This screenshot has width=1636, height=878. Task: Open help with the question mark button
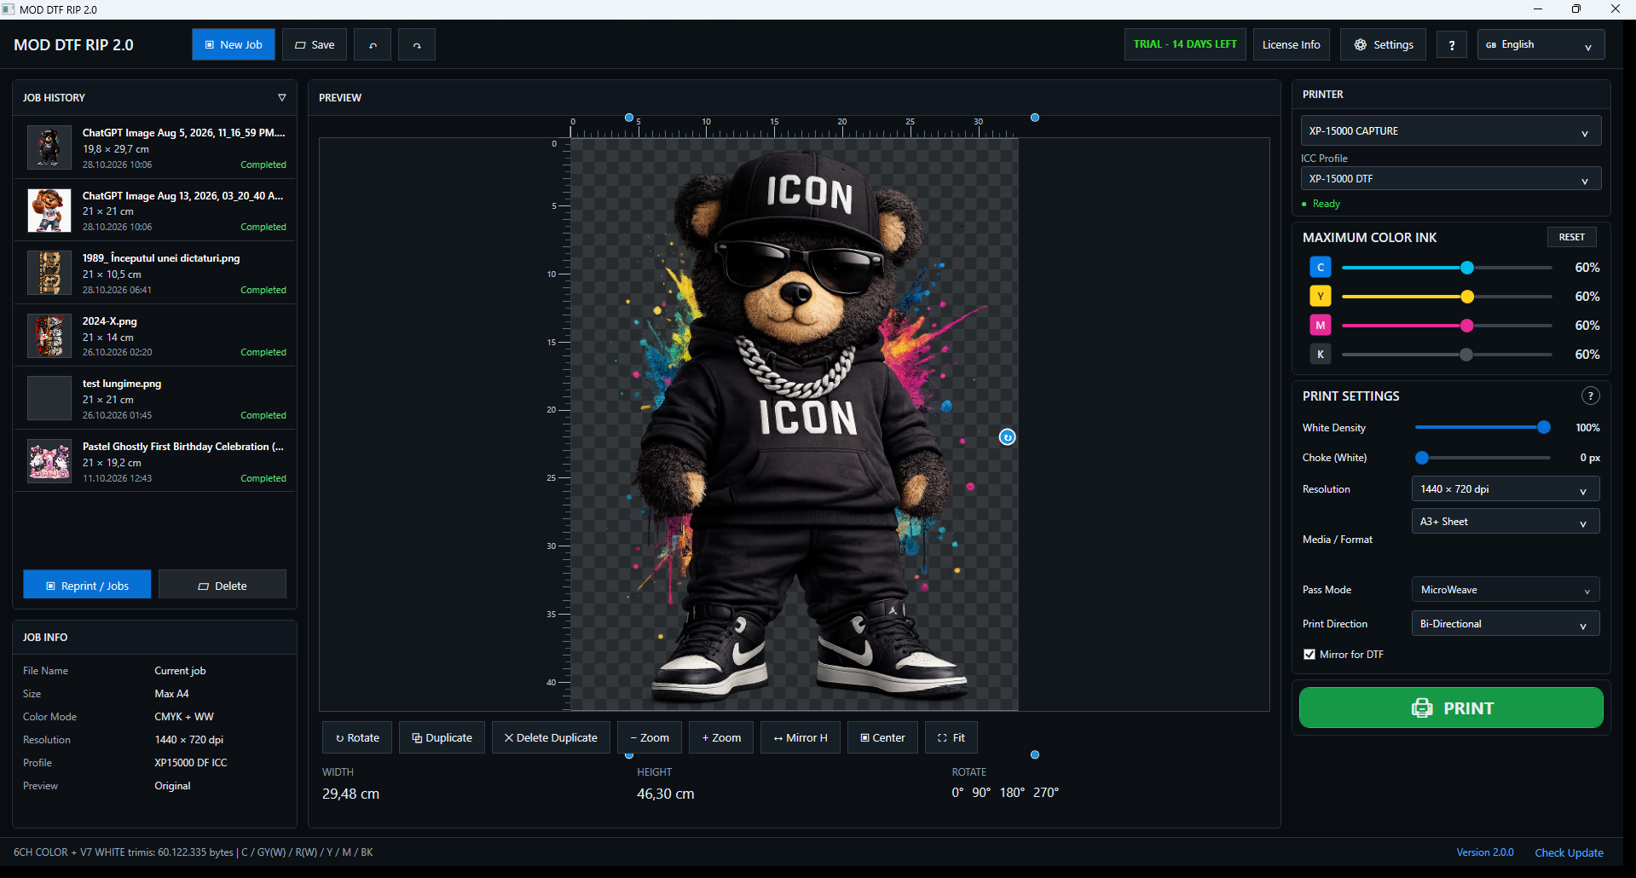point(1452,45)
